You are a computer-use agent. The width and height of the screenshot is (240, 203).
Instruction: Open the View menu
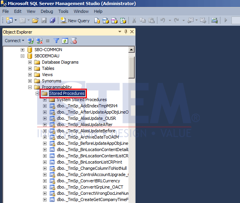(31, 11)
